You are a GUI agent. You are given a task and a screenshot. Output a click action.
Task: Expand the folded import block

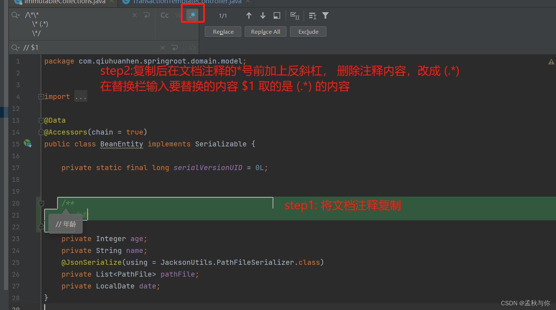click(41, 97)
